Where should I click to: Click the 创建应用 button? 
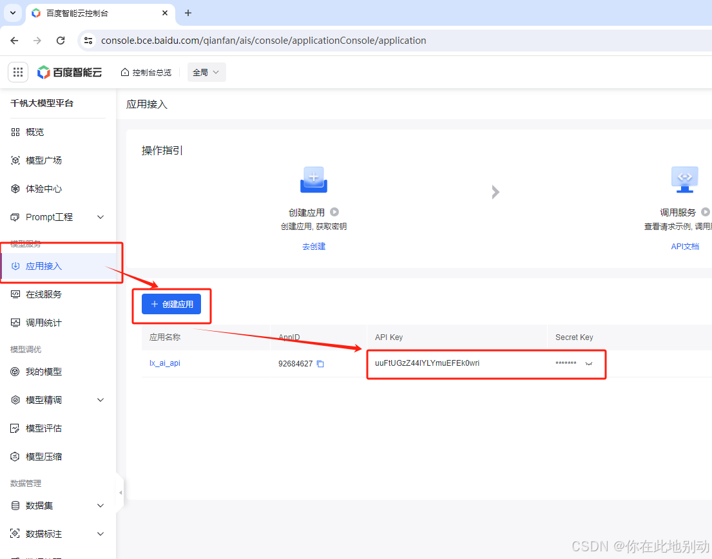[171, 304]
